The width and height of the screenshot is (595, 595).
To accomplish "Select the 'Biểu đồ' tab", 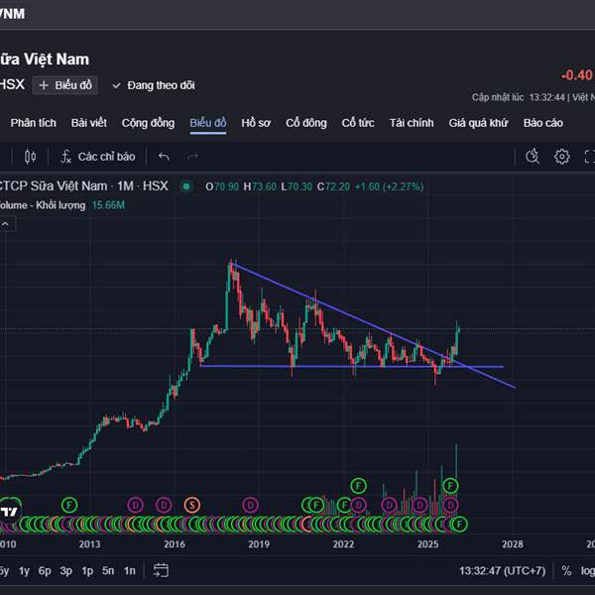I will pos(208,123).
